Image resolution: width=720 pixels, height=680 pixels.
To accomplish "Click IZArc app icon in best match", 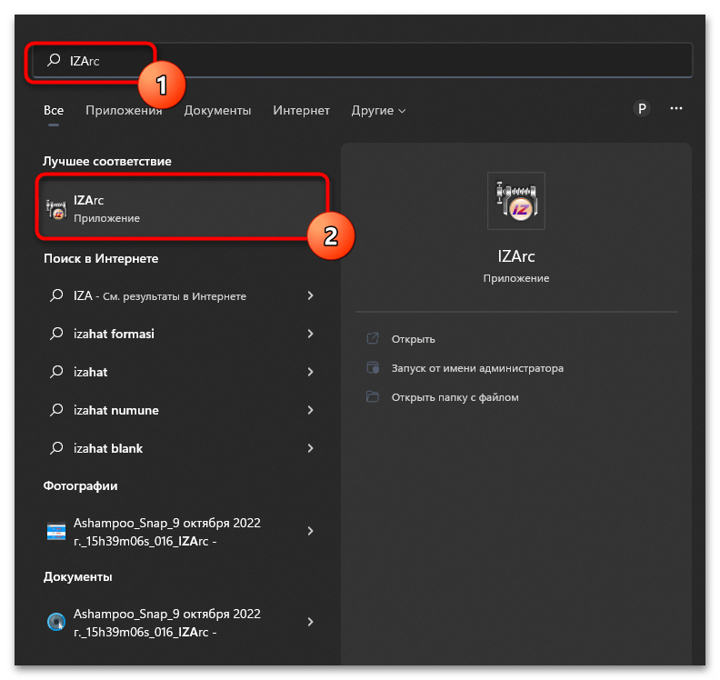I will pos(56,209).
